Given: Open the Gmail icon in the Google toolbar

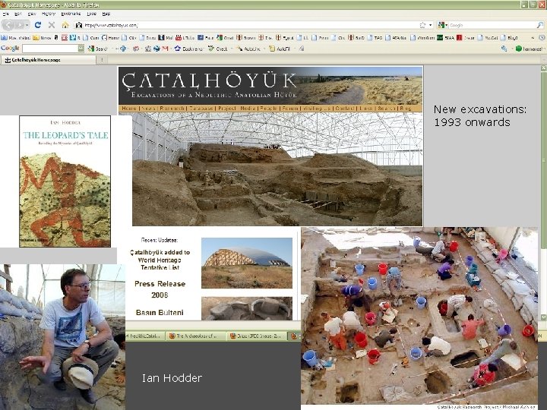Looking at the screenshot, I should coord(165,49).
